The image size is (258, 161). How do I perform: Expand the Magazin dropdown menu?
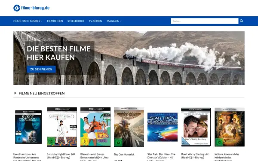[x=114, y=21]
